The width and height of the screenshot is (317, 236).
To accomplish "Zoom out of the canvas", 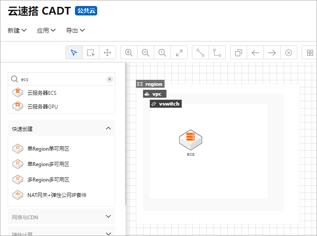I will click(146, 53).
